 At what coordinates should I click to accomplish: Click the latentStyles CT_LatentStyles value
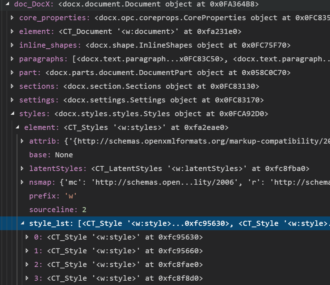point(200,168)
